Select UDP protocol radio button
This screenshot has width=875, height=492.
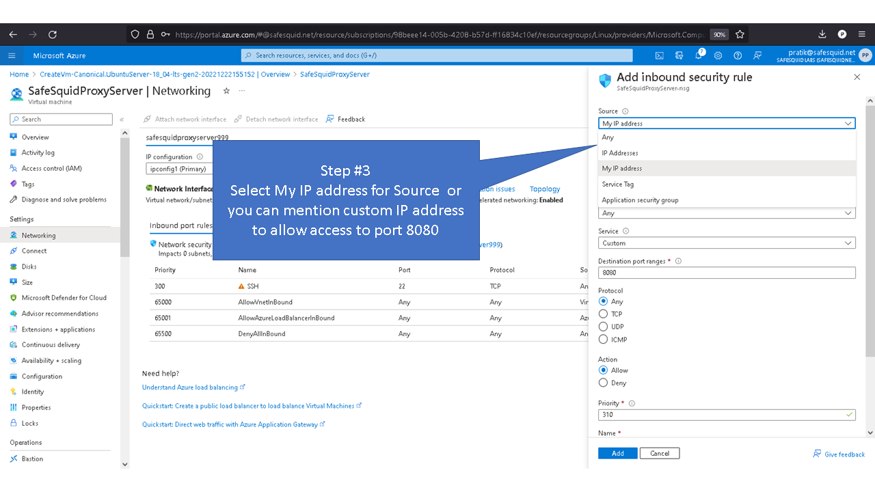click(603, 327)
